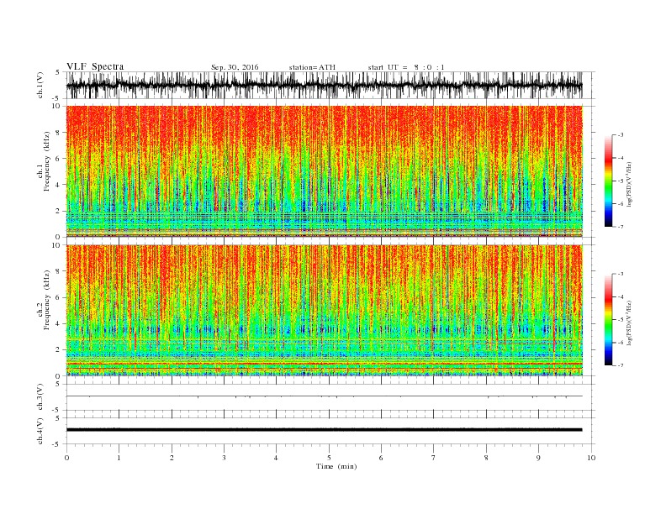
Task: Select the ch.2 "Frequency (kHz)" axis label
Action: [47, 299]
